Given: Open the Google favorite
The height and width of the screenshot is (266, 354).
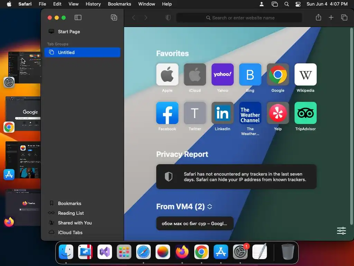Looking at the screenshot, I should click(x=278, y=75).
